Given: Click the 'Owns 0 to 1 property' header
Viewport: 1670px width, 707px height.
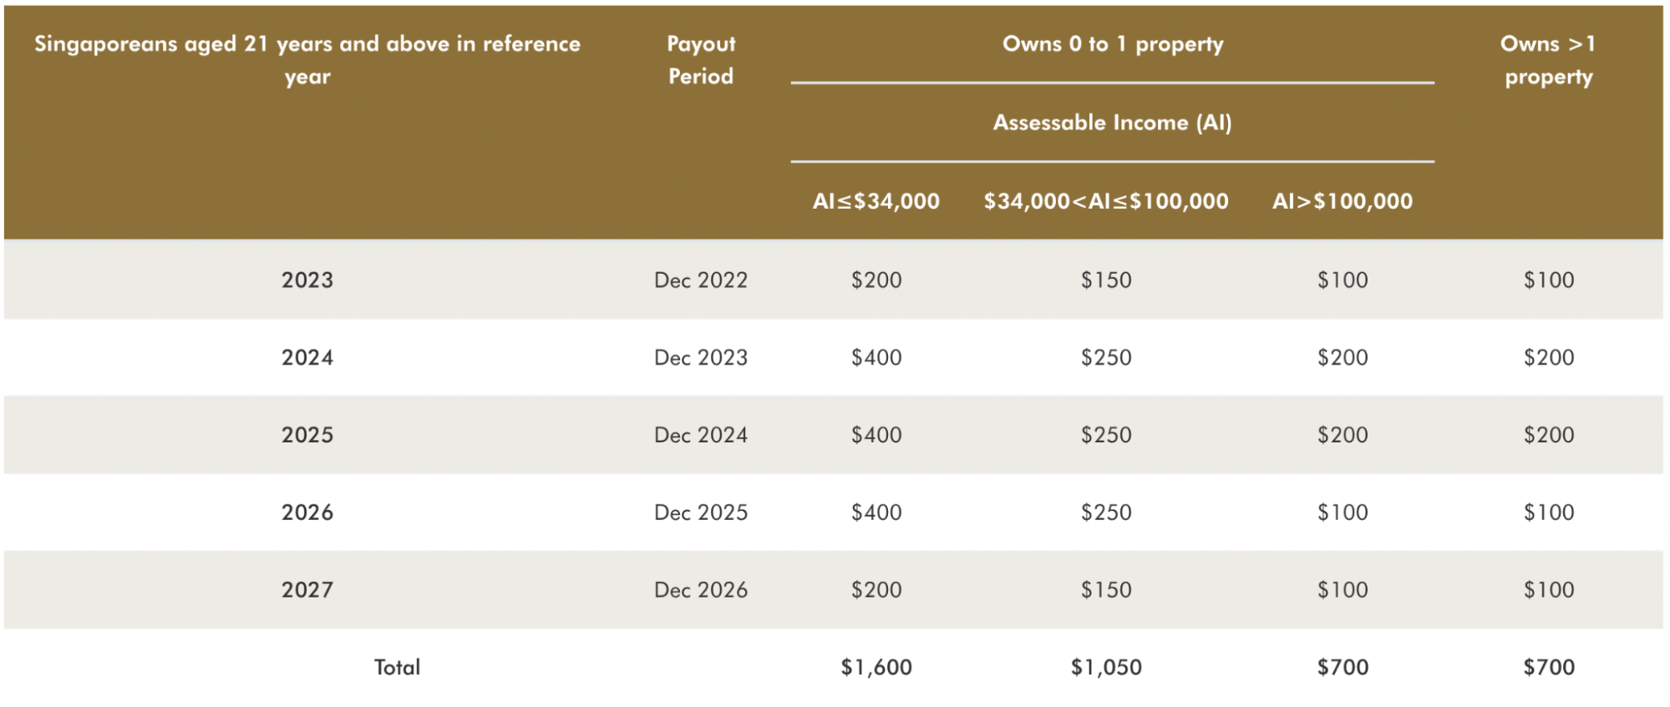Looking at the screenshot, I should pyautogui.click(x=1113, y=44).
